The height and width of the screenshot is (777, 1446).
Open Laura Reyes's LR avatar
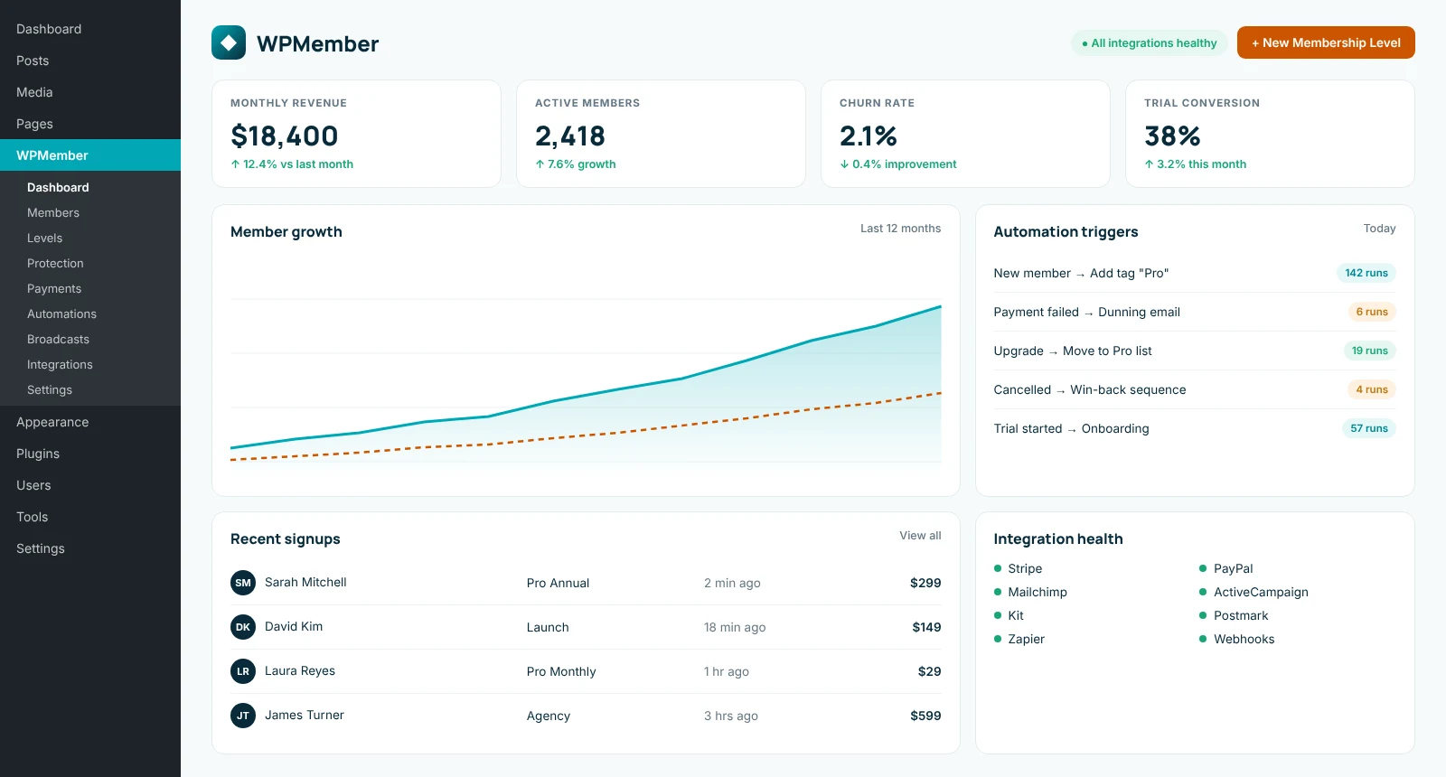pos(243,671)
